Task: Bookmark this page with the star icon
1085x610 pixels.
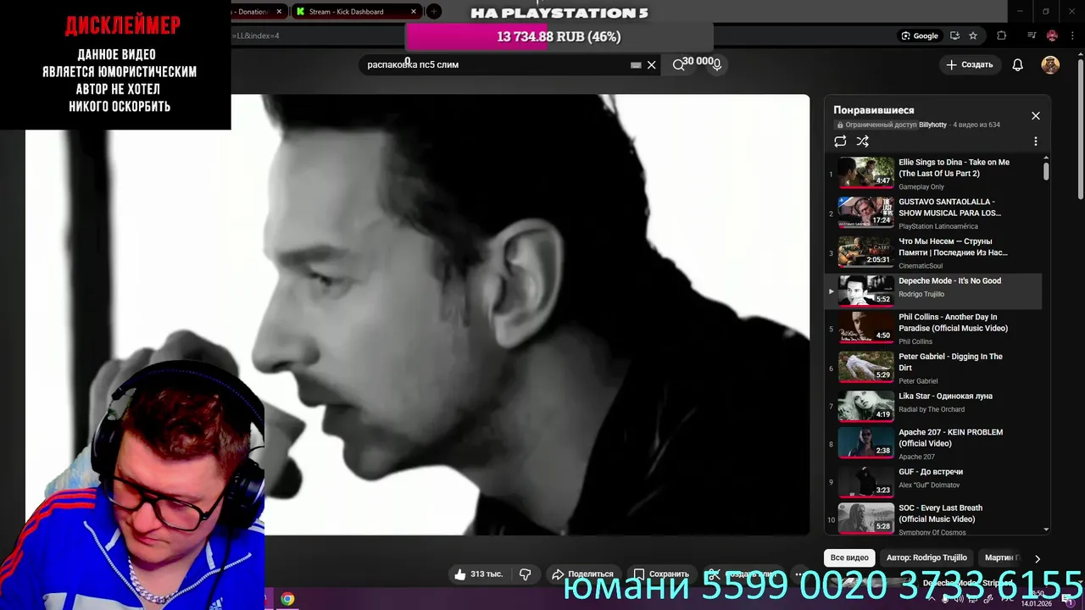Action: 973,36
